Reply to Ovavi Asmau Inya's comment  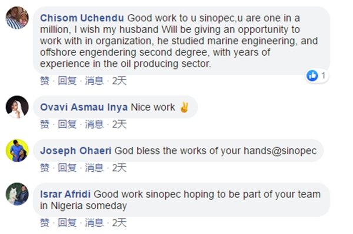click(67, 124)
